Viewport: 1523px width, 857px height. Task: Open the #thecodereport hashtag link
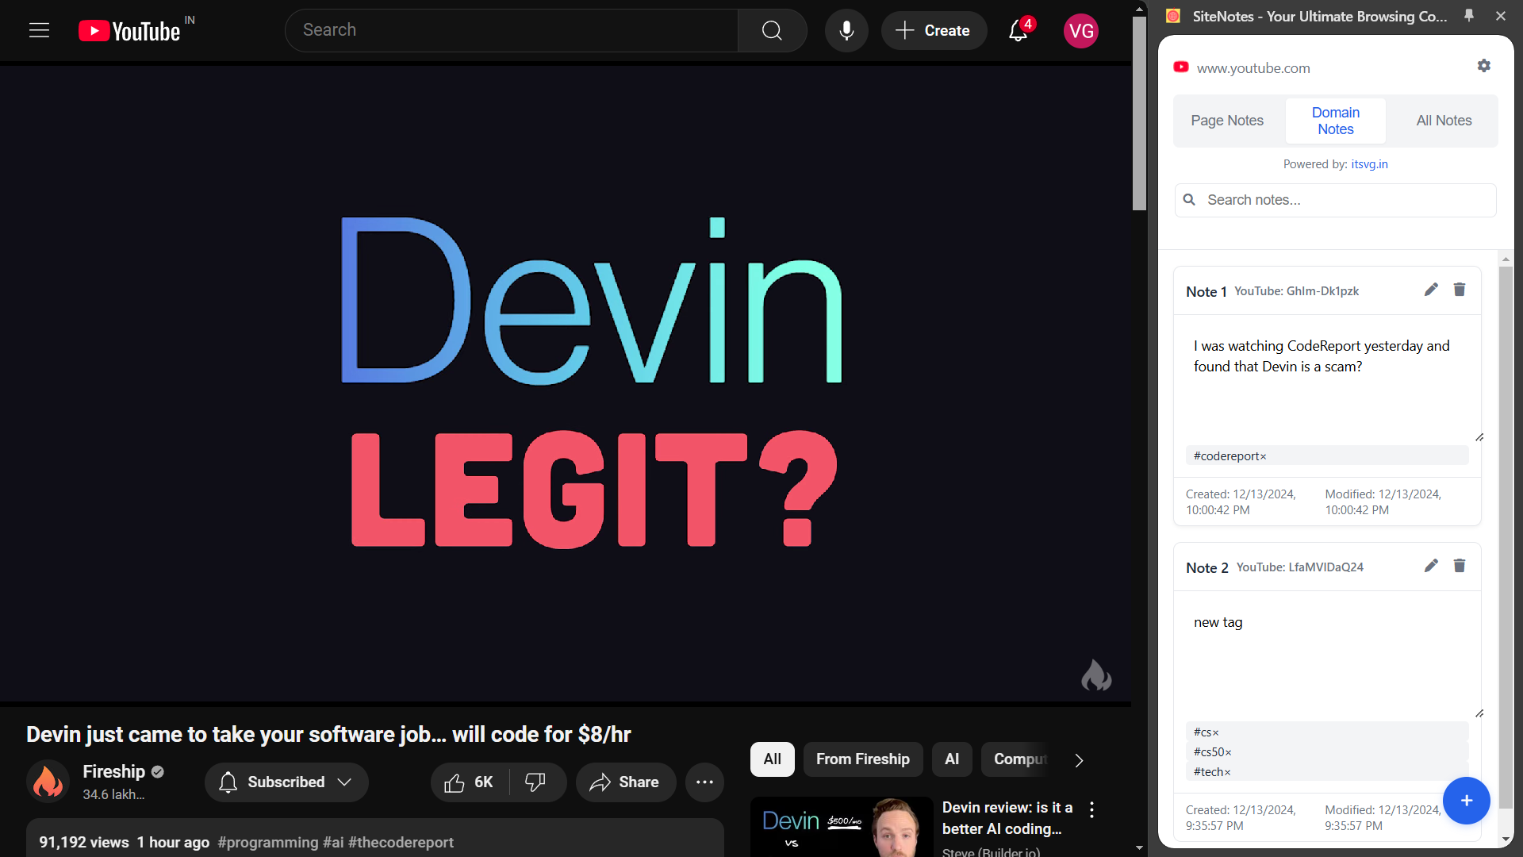(x=401, y=842)
